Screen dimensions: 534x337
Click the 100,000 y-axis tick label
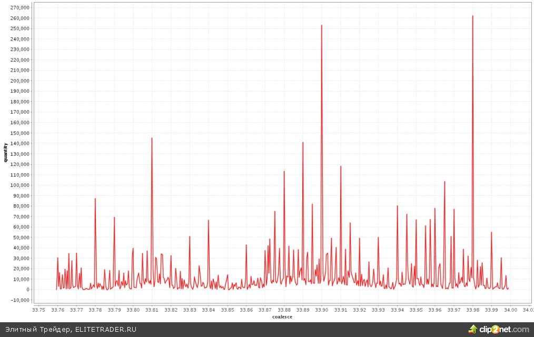point(21,185)
